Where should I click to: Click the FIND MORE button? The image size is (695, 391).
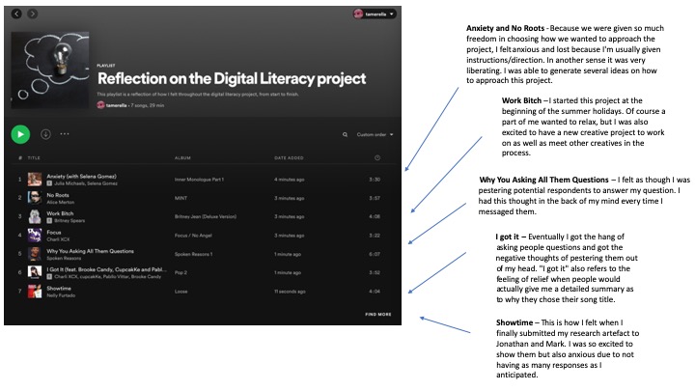point(378,315)
